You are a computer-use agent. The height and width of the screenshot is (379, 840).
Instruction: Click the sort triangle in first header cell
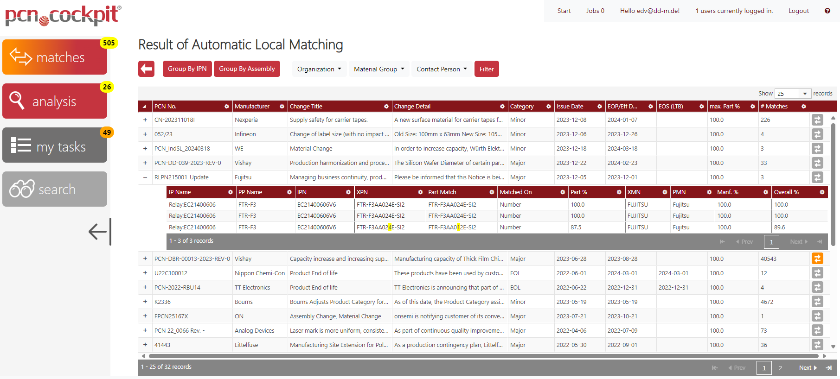[144, 107]
